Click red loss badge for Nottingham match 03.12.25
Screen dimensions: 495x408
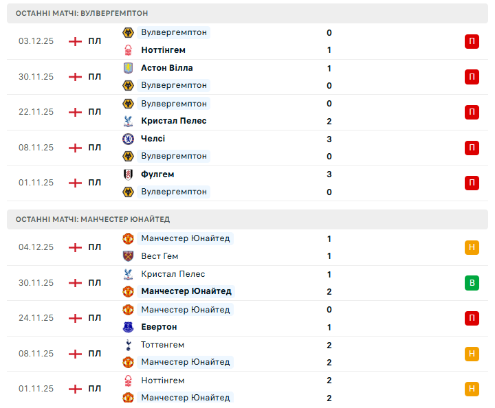point(472,41)
